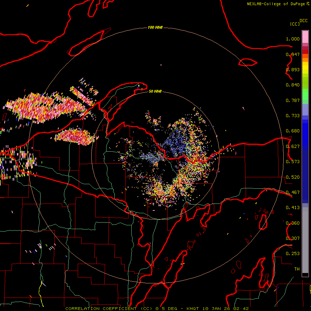Click the 0.947 scale value
This screenshot has height=311, width=311.
(x=293, y=54)
